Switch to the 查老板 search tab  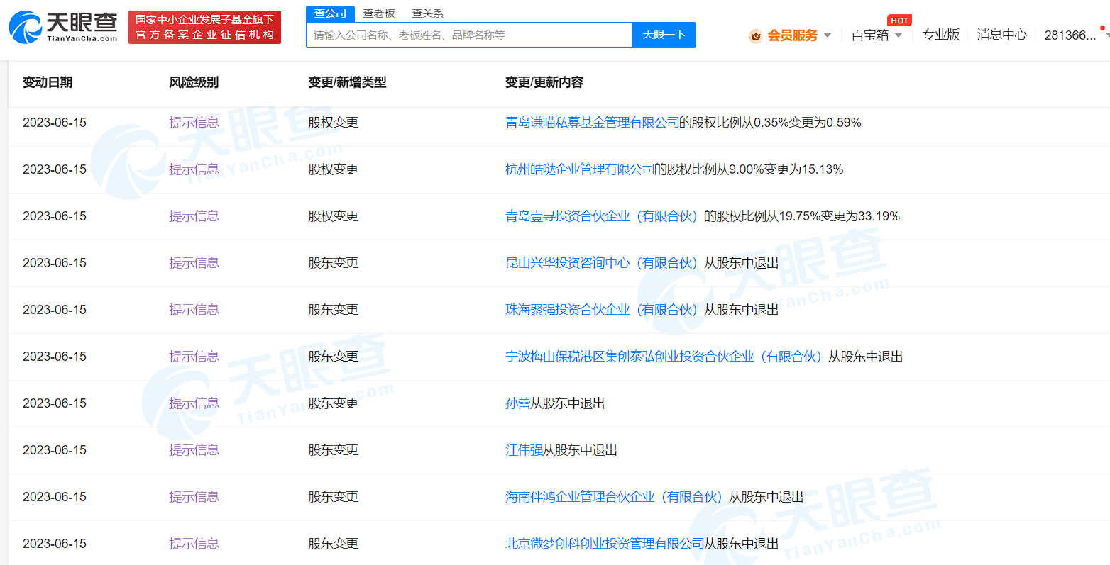(x=379, y=13)
